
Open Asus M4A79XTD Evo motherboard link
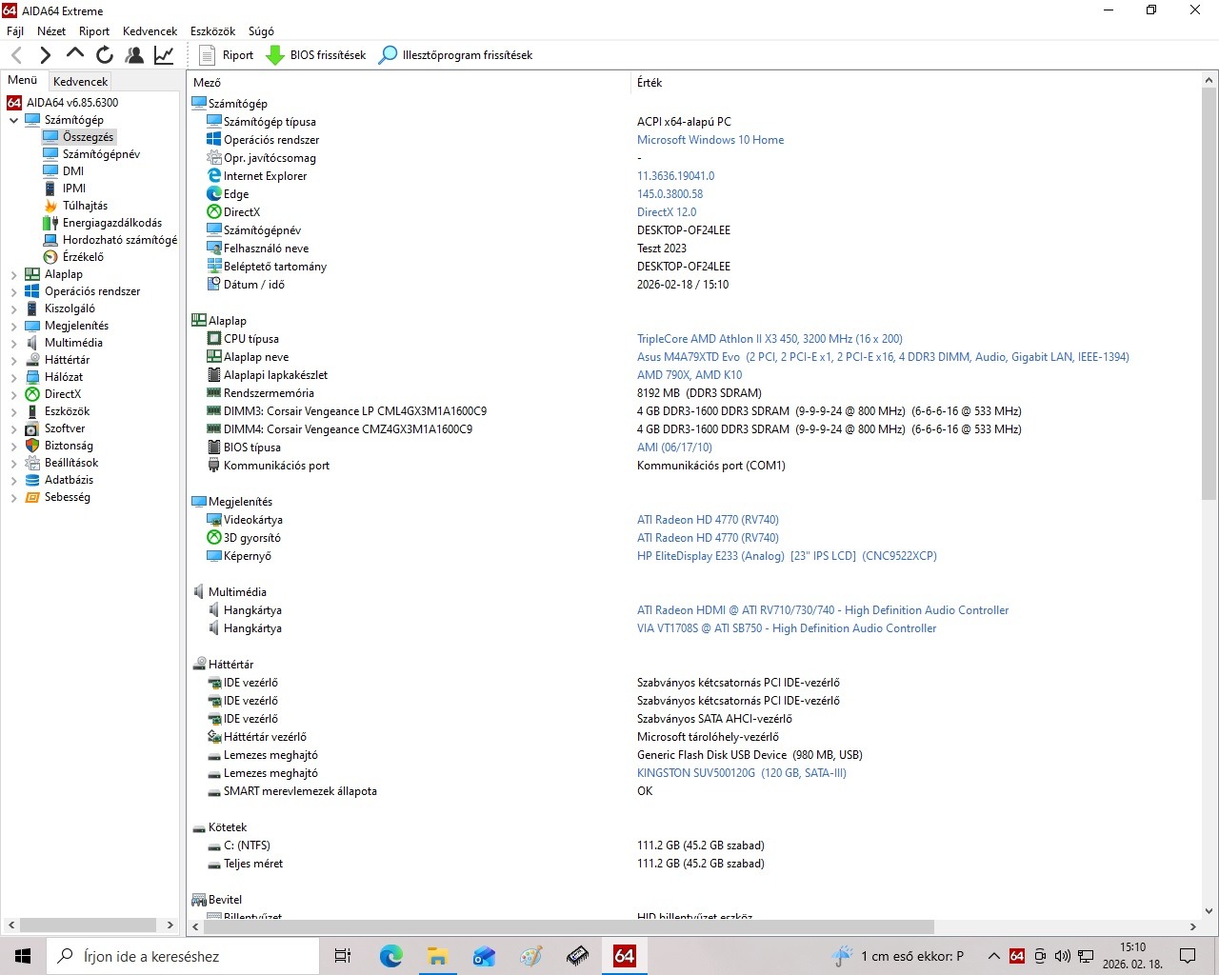(x=883, y=357)
